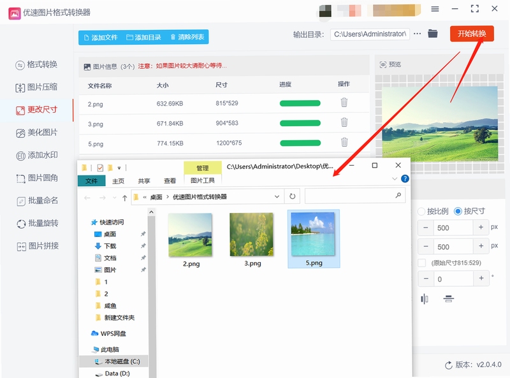Select 图片压缩 in the sidebar
510x378 pixels.
coord(36,87)
